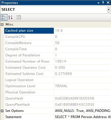Close the Properties panel
The width and height of the screenshot is (111, 120).
tap(108, 3)
